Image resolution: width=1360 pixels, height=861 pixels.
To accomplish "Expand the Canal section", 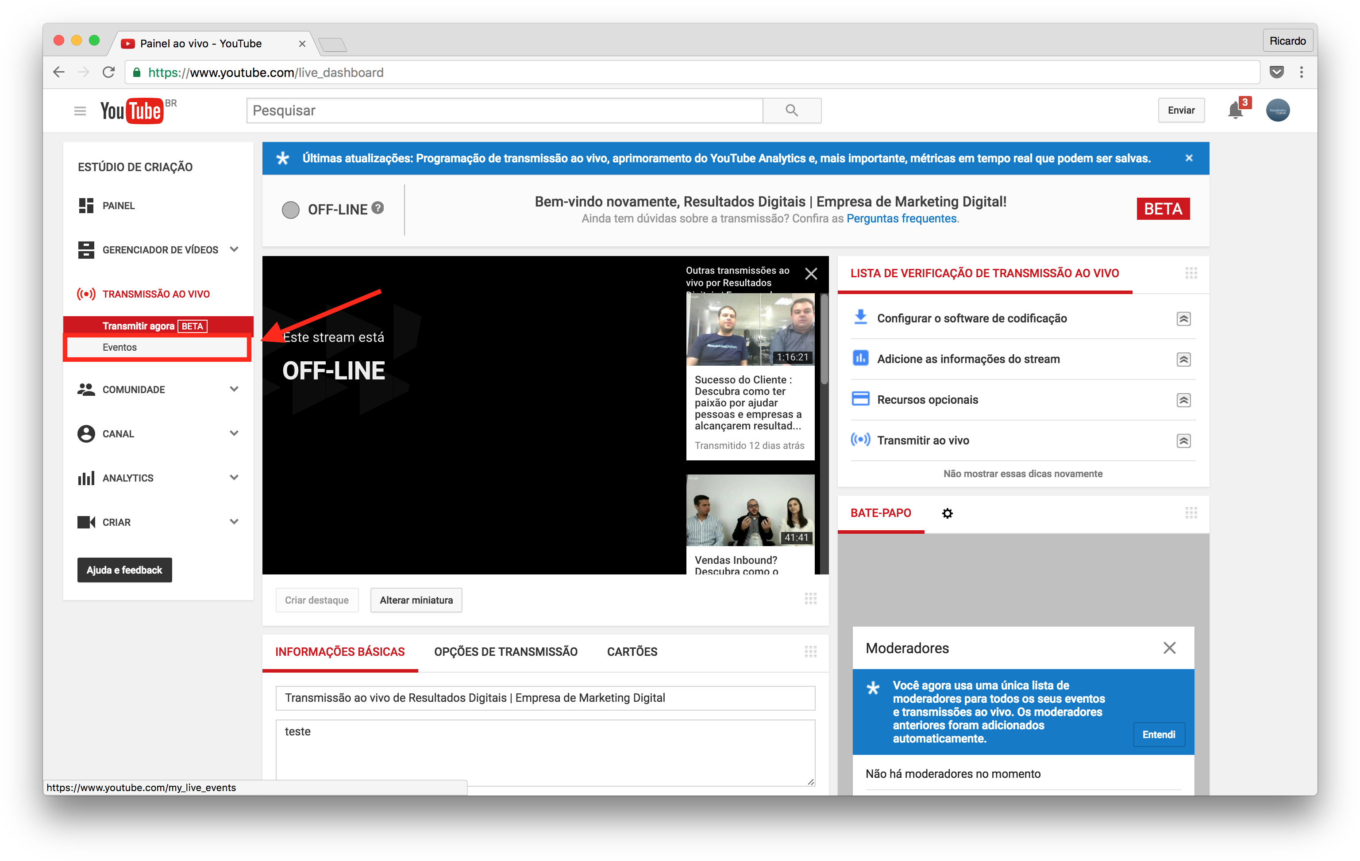I will (x=234, y=433).
